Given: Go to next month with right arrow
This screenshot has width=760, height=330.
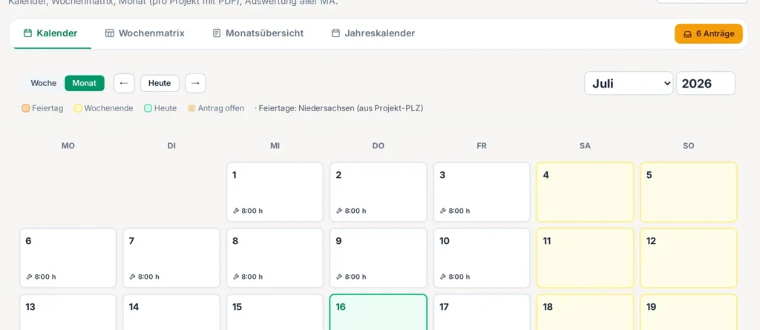Looking at the screenshot, I should [195, 83].
